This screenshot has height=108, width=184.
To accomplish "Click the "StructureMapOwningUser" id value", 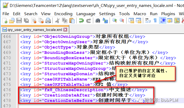I will coord(74,63).
